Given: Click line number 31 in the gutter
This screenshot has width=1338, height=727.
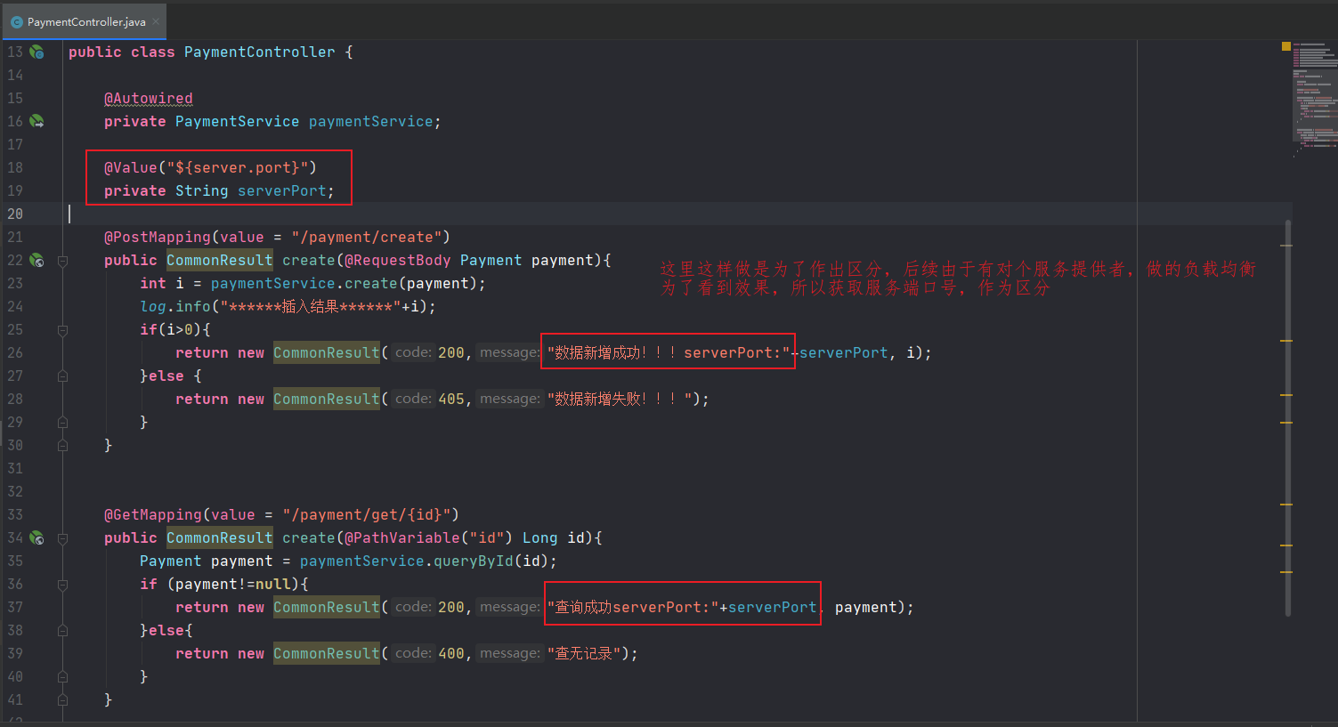Looking at the screenshot, I should [x=15, y=468].
